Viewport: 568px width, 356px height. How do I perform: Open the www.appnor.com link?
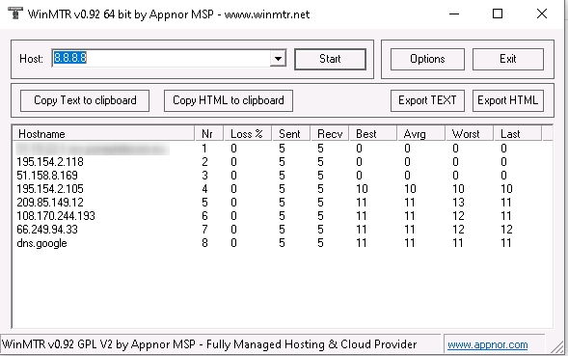coord(488,344)
